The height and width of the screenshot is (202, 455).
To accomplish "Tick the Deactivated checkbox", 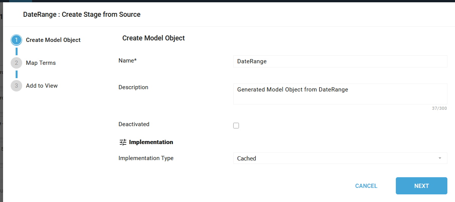I will click(x=236, y=125).
